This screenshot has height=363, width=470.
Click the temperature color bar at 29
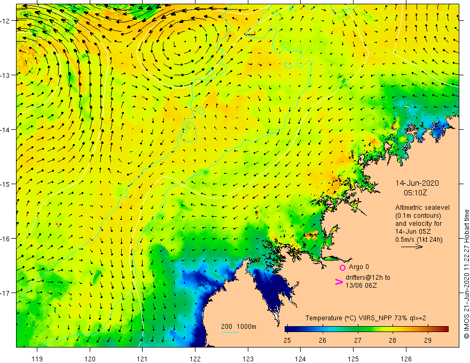click(428, 329)
